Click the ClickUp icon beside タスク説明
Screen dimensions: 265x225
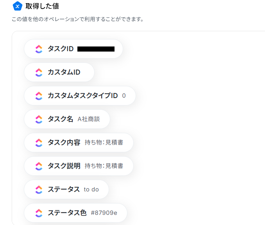coord(39,166)
